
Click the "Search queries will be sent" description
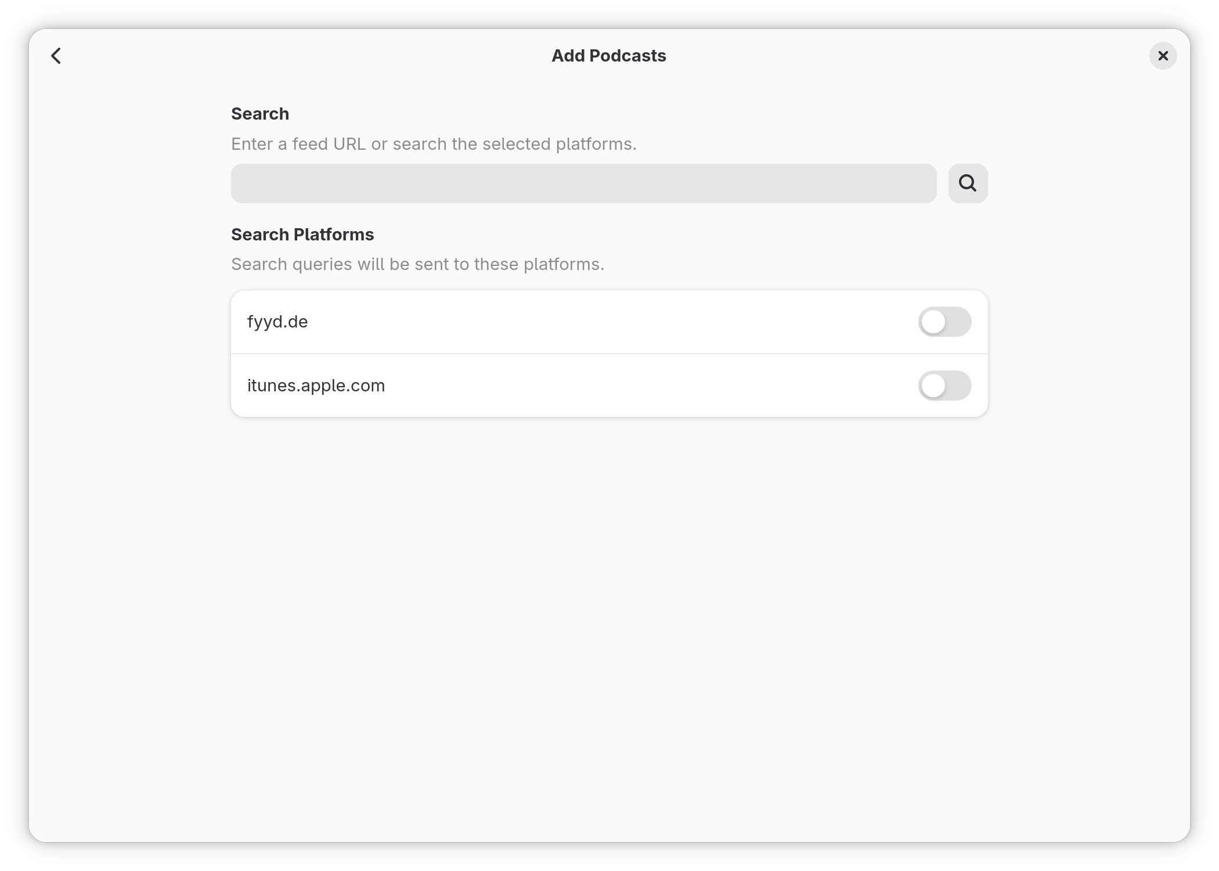pos(417,264)
